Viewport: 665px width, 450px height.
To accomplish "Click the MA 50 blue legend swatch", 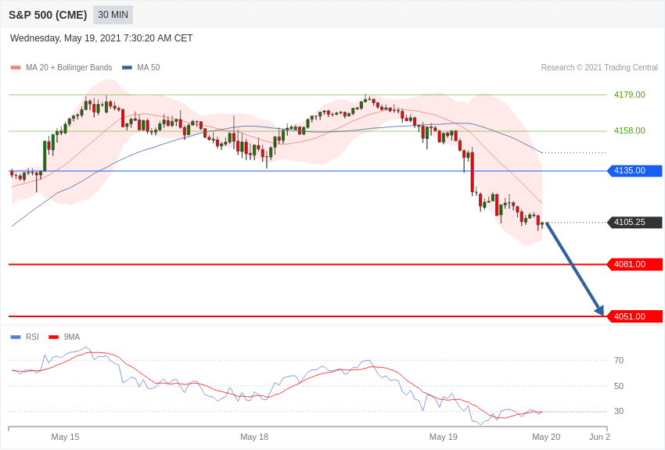I will (x=127, y=67).
